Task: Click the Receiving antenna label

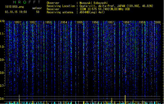Action: click(60, 12)
